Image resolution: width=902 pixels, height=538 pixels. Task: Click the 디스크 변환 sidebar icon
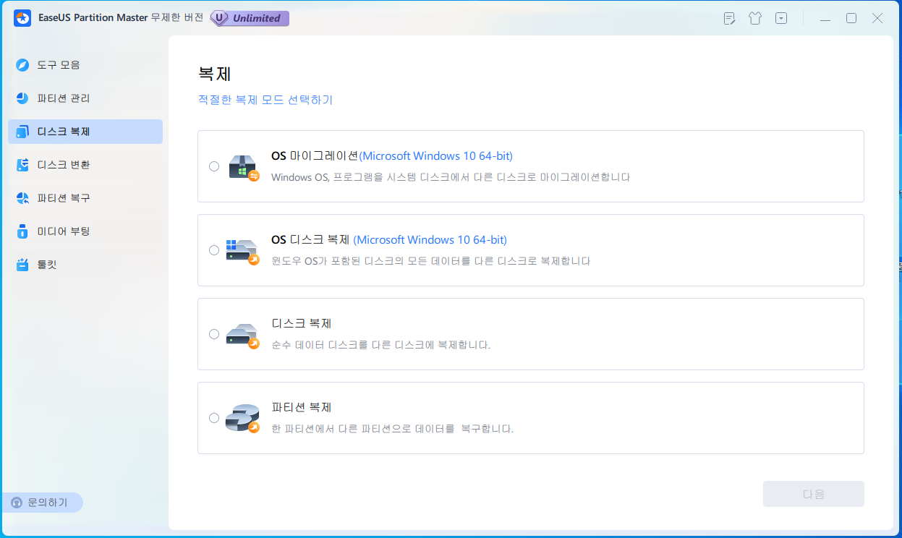[22, 165]
